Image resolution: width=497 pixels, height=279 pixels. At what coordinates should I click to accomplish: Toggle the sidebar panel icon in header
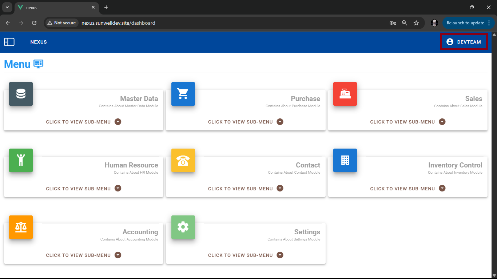(x=9, y=42)
